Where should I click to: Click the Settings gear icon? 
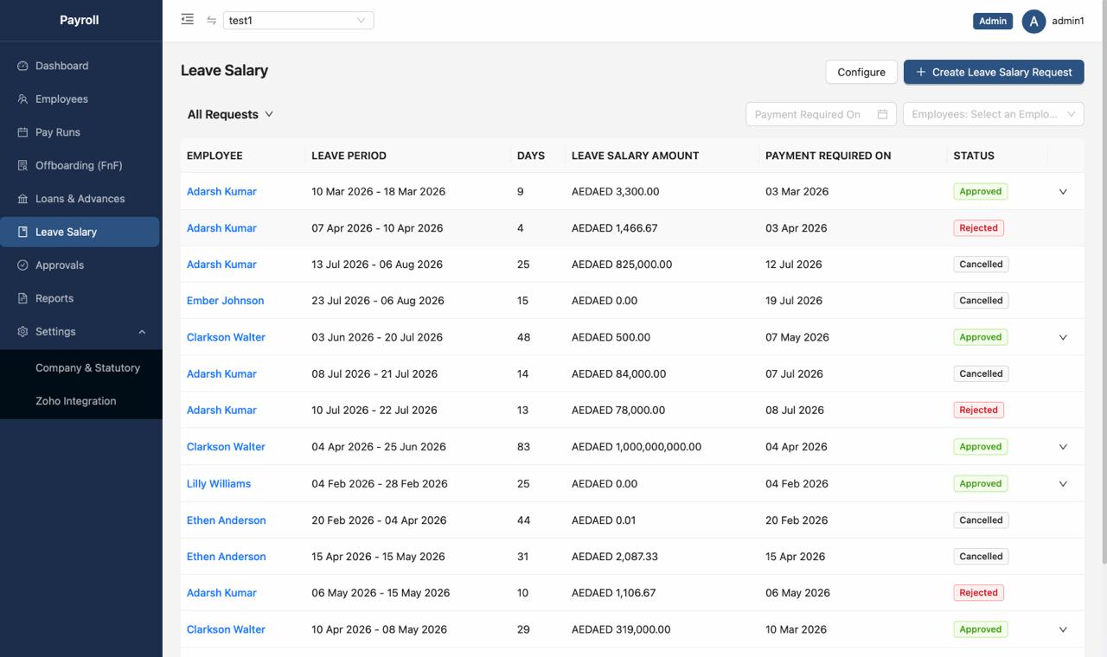pos(22,332)
